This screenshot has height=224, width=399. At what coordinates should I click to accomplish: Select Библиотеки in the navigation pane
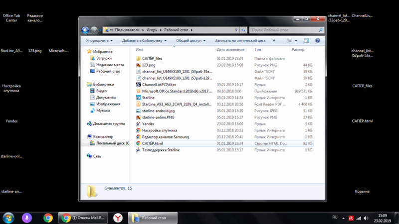(x=103, y=84)
